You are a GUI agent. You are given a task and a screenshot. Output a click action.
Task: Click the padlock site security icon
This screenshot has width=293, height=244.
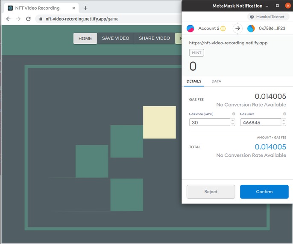click(x=41, y=19)
